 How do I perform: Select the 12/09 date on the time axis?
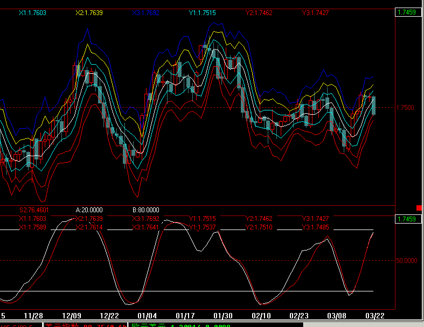(x=72, y=316)
